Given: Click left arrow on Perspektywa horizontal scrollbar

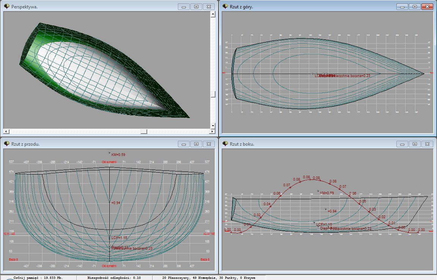Looking at the screenshot, I should [x=6, y=131].
